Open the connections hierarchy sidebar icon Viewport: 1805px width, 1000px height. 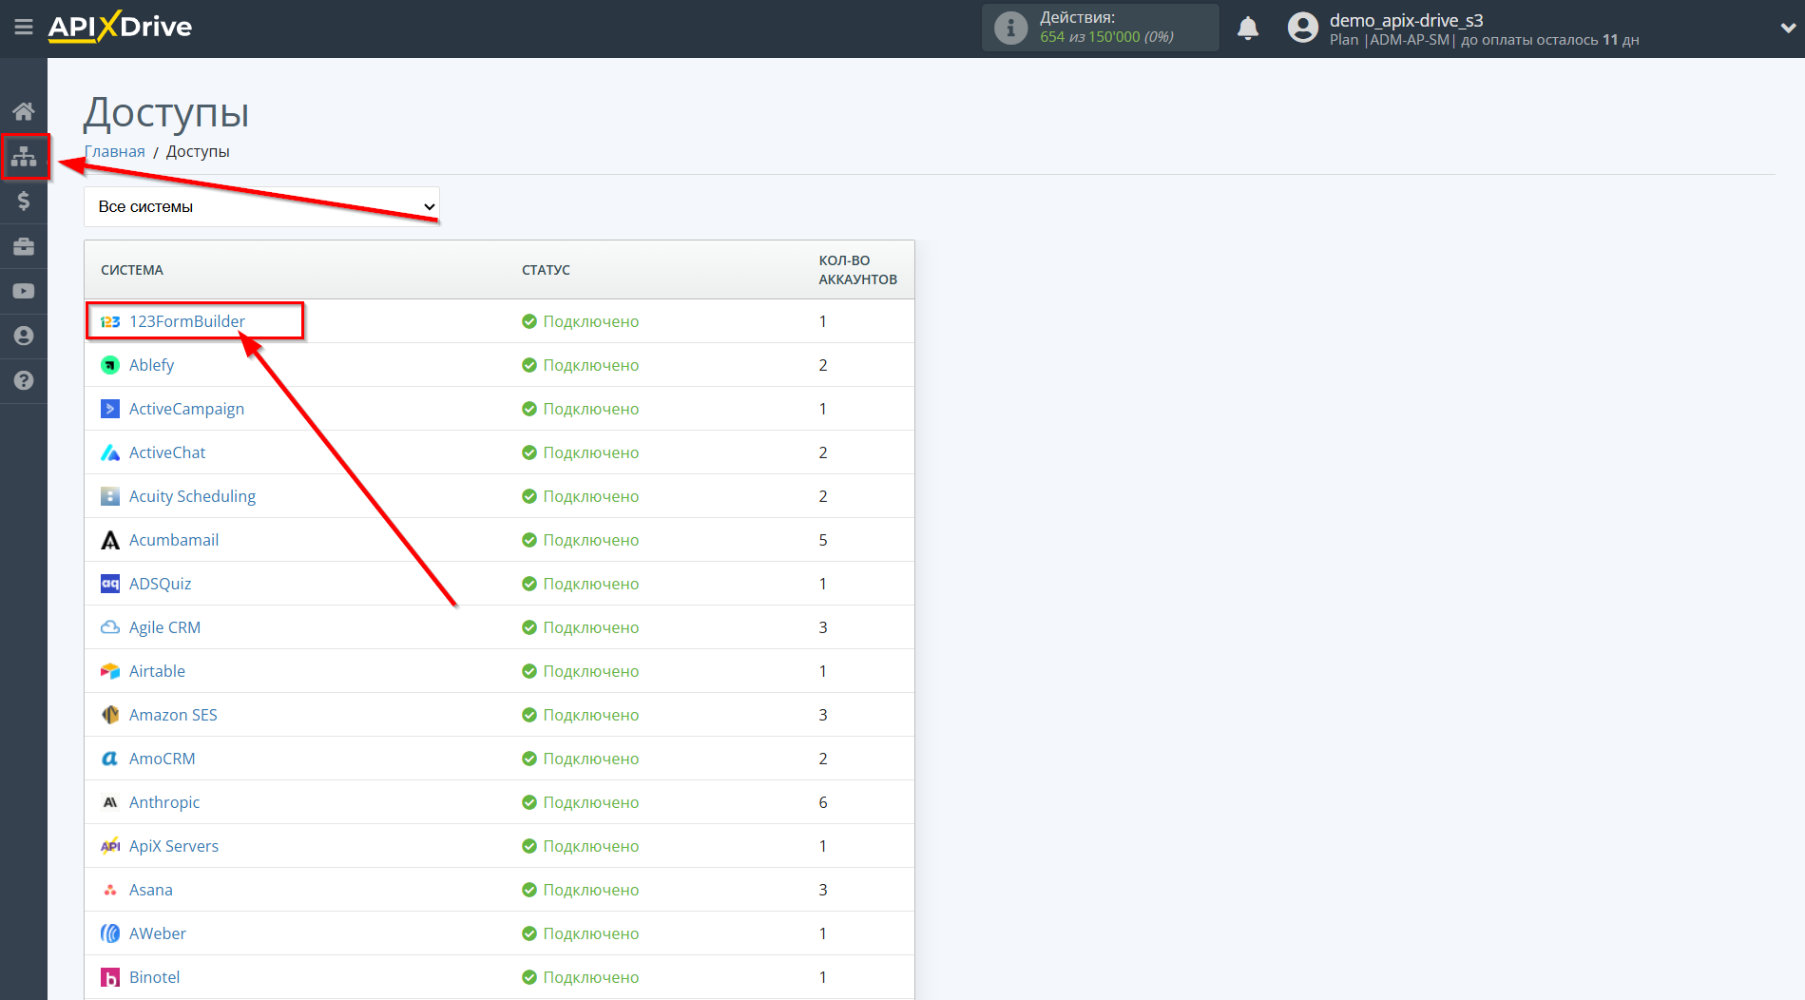(24, 155)
